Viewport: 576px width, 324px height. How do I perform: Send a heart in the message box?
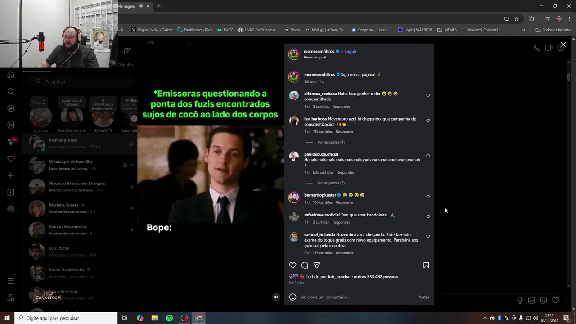point(556,301)
